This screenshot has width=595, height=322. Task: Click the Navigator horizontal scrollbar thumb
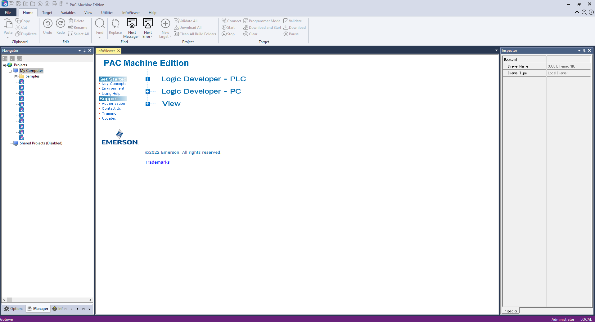(x=10, y=300)
